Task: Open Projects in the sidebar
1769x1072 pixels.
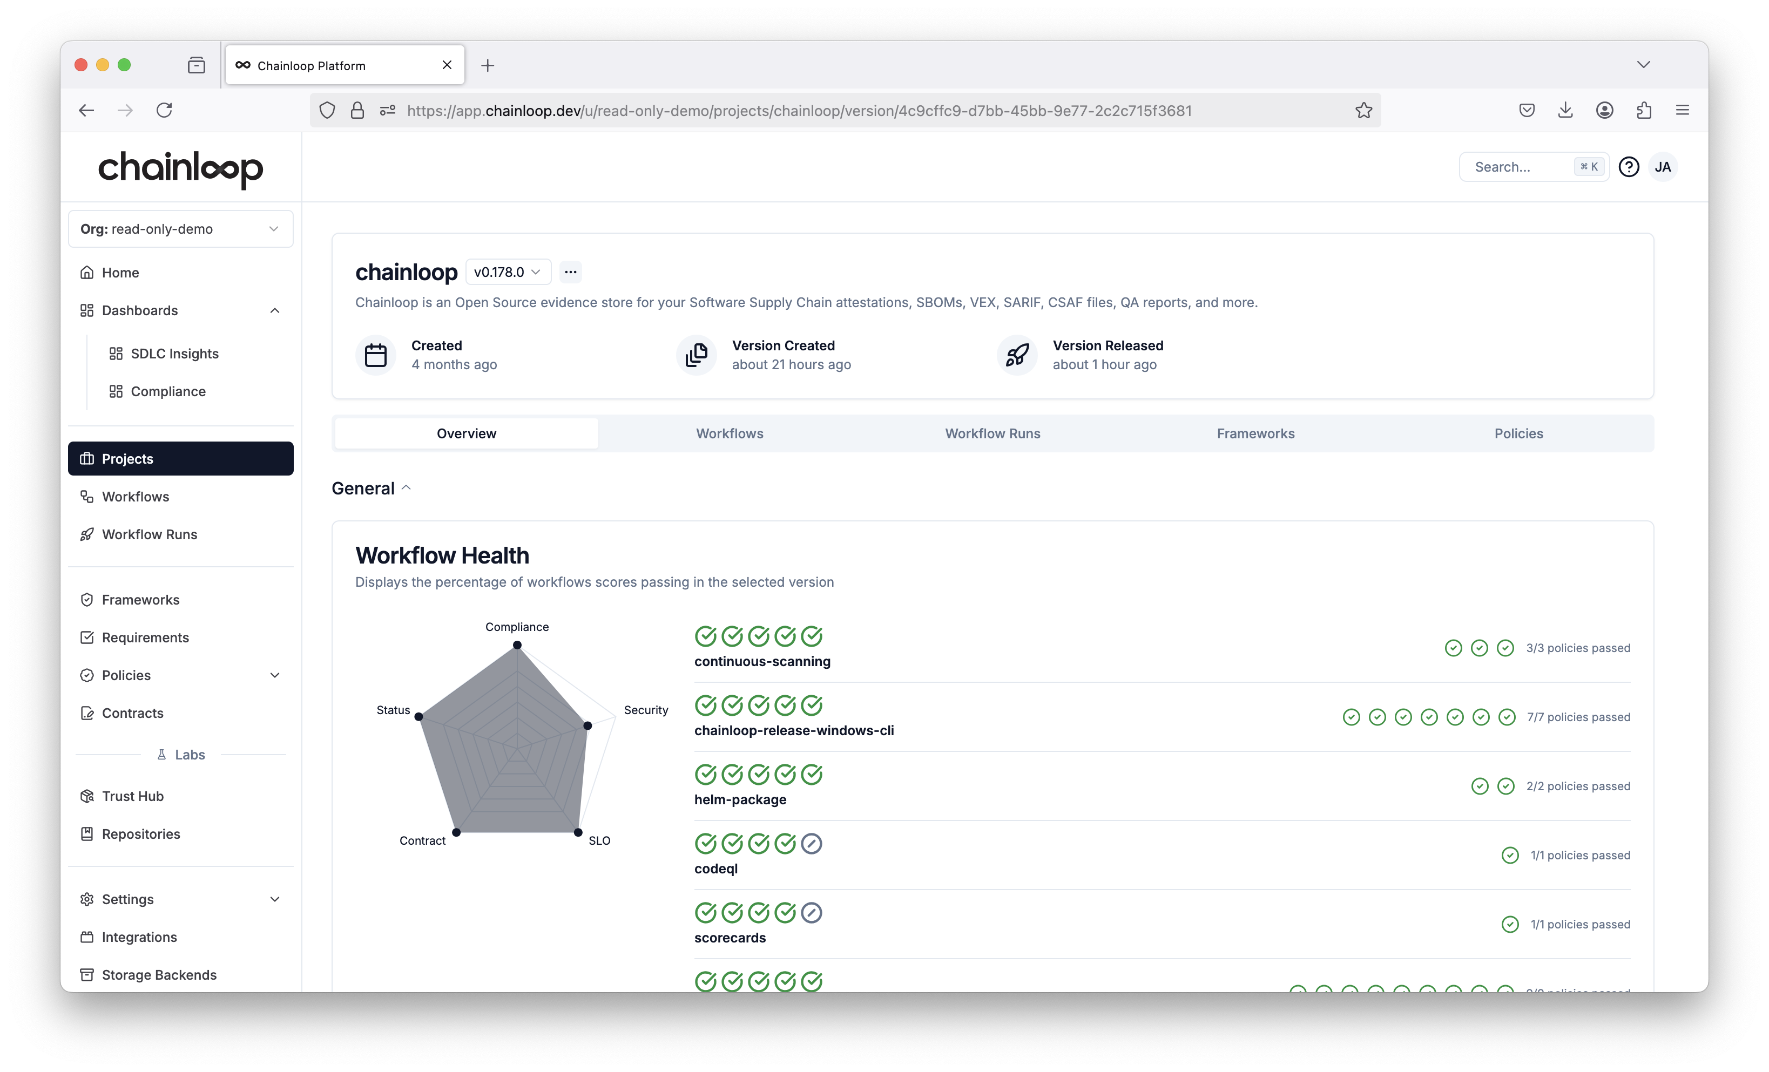Action: click(180, 458)
